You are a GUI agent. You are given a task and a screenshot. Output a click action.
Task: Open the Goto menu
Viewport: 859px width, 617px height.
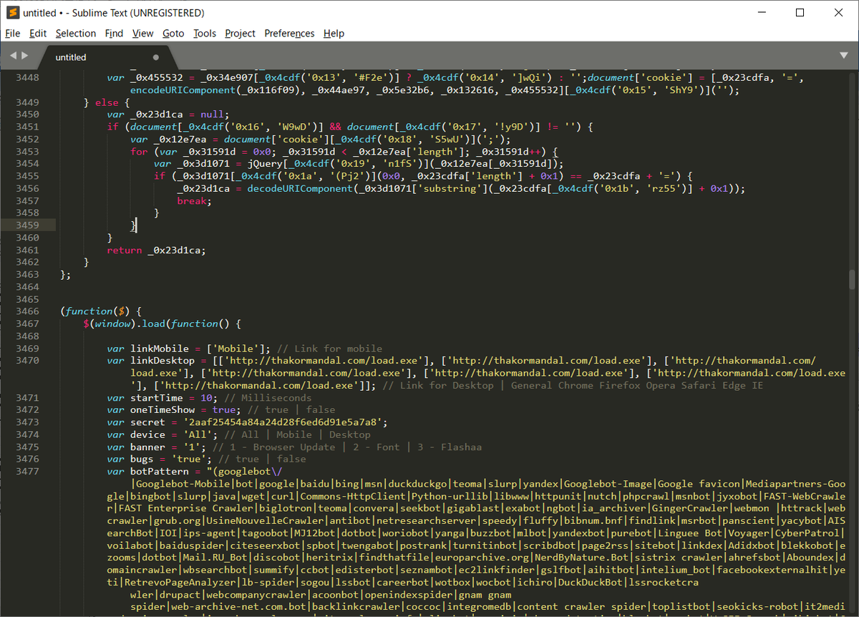click(x=173, y=33)
